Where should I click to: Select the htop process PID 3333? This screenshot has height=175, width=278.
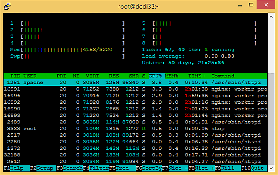(x=136, y=129)
